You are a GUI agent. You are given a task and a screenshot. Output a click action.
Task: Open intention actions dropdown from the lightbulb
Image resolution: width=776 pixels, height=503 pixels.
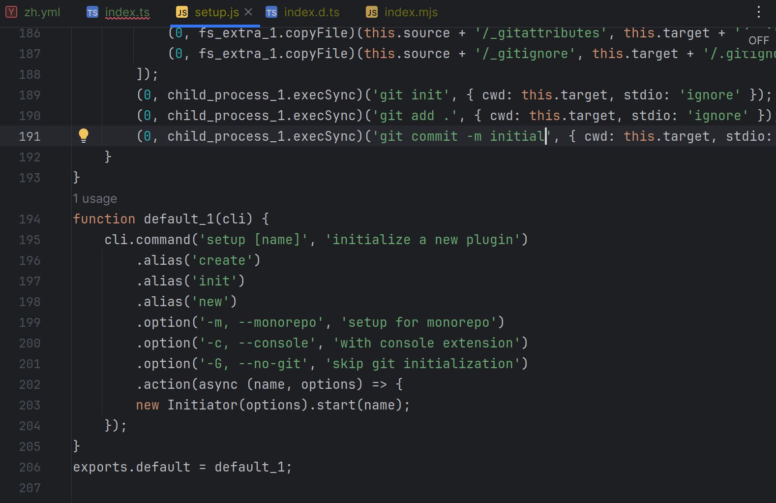click(83, 135)
